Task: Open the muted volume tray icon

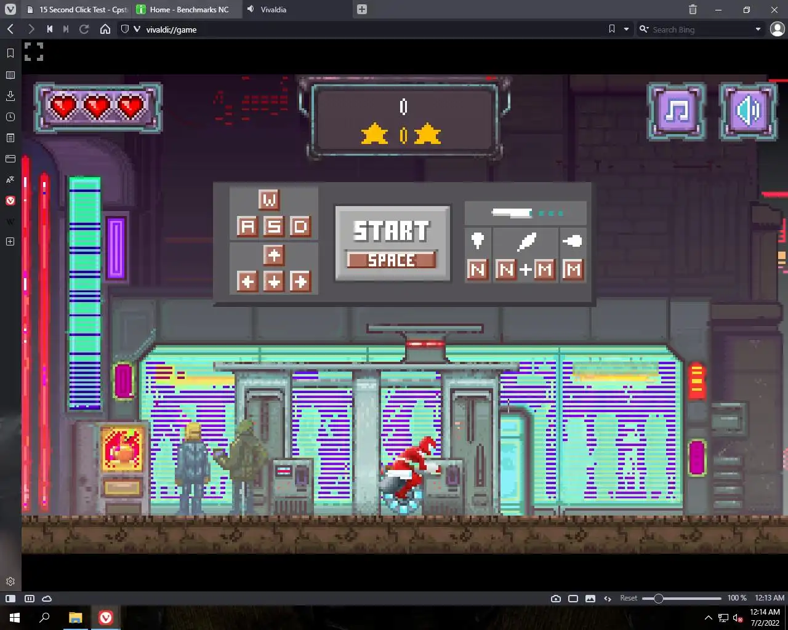Action: [x=738, y=618]
